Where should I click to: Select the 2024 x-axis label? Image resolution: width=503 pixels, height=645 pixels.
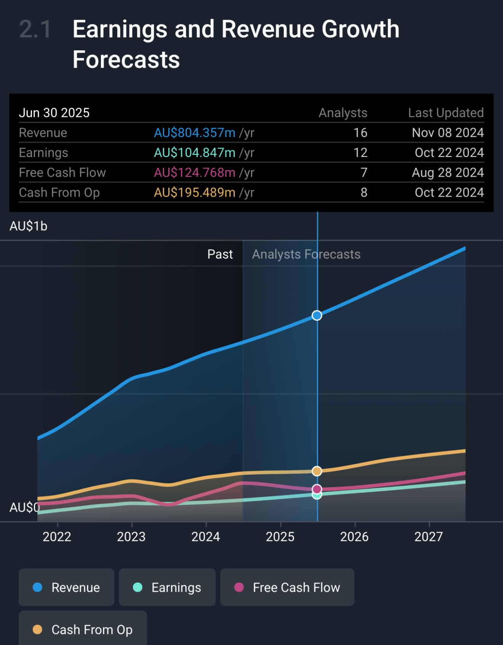click(206, 537)
